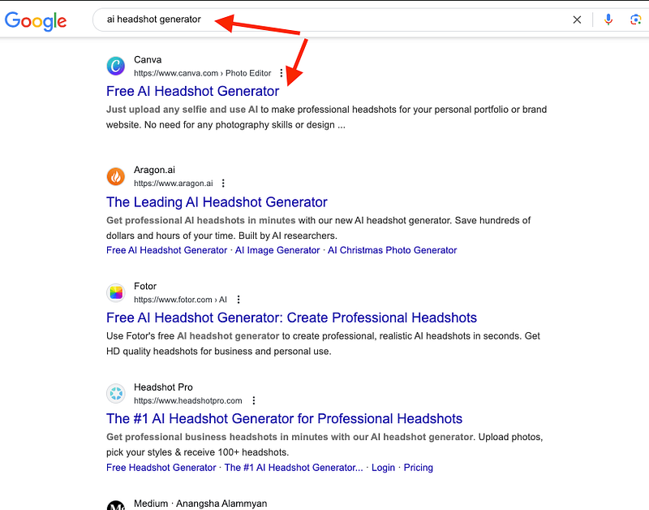Open Google Lens image search
Image resolution: width=649 pixels, height=510 pixels.
tap(635, 19)
